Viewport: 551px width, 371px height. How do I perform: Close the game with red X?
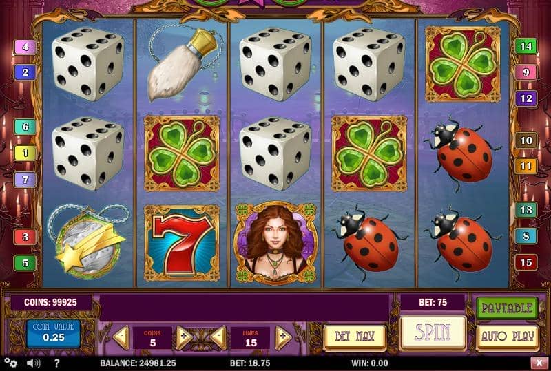tap(539, 363)
